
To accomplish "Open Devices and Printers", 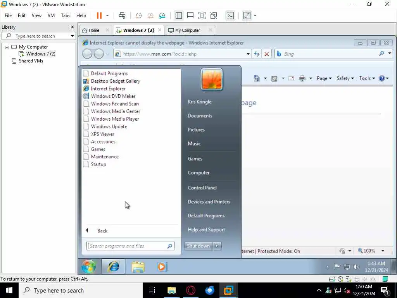I will 209,202.
